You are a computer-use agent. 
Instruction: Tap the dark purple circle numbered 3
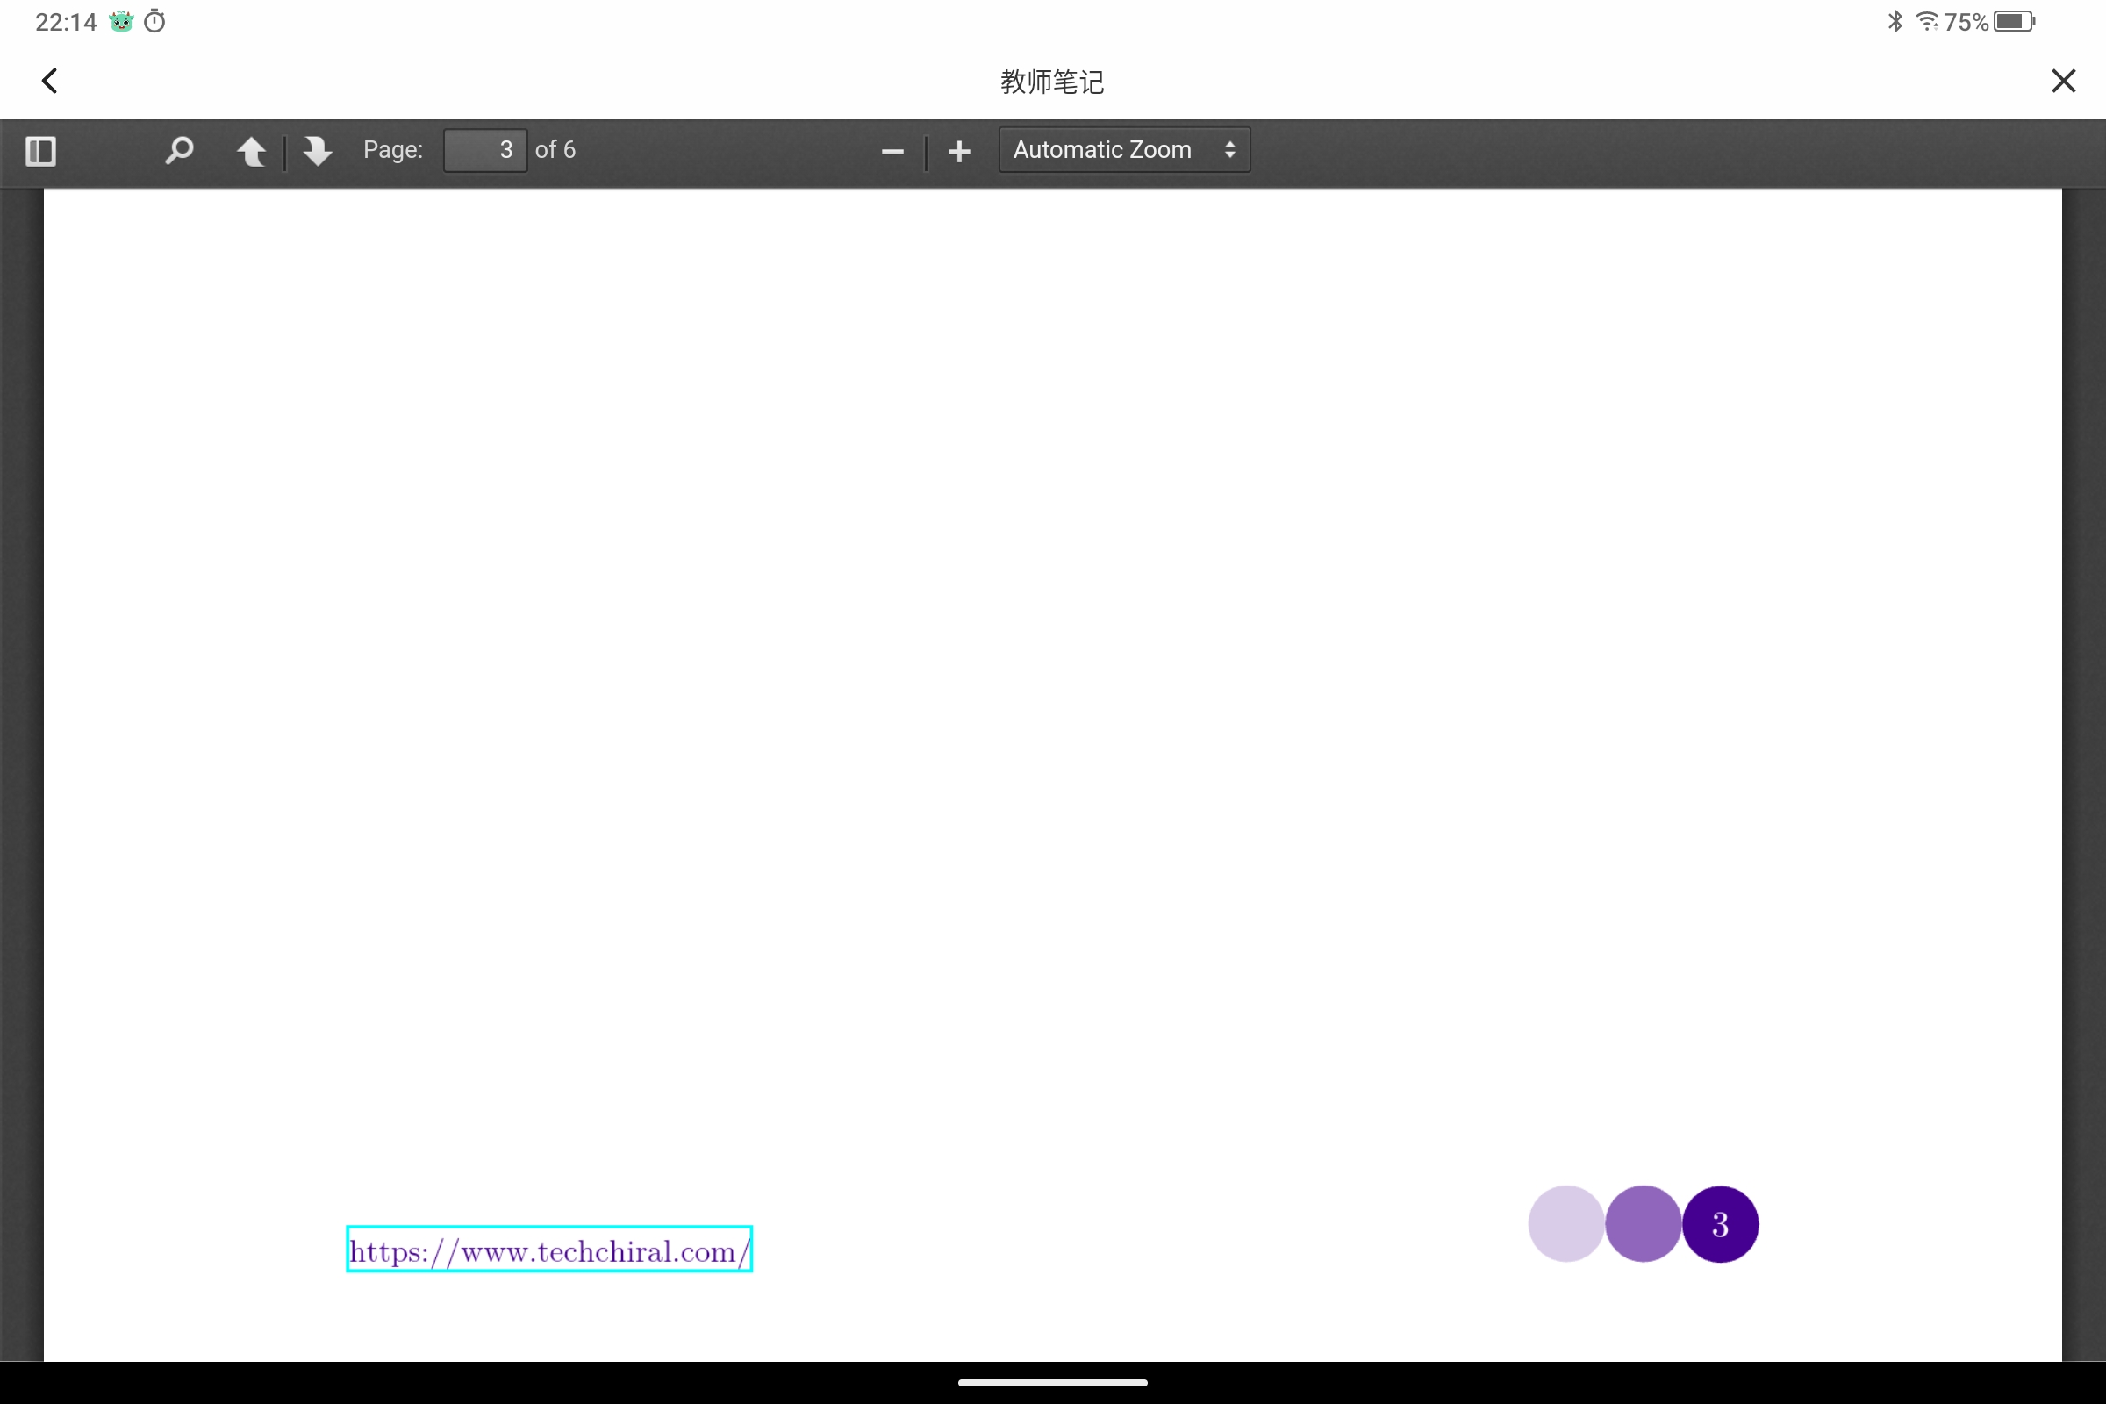click(x=1720, y=1224)
